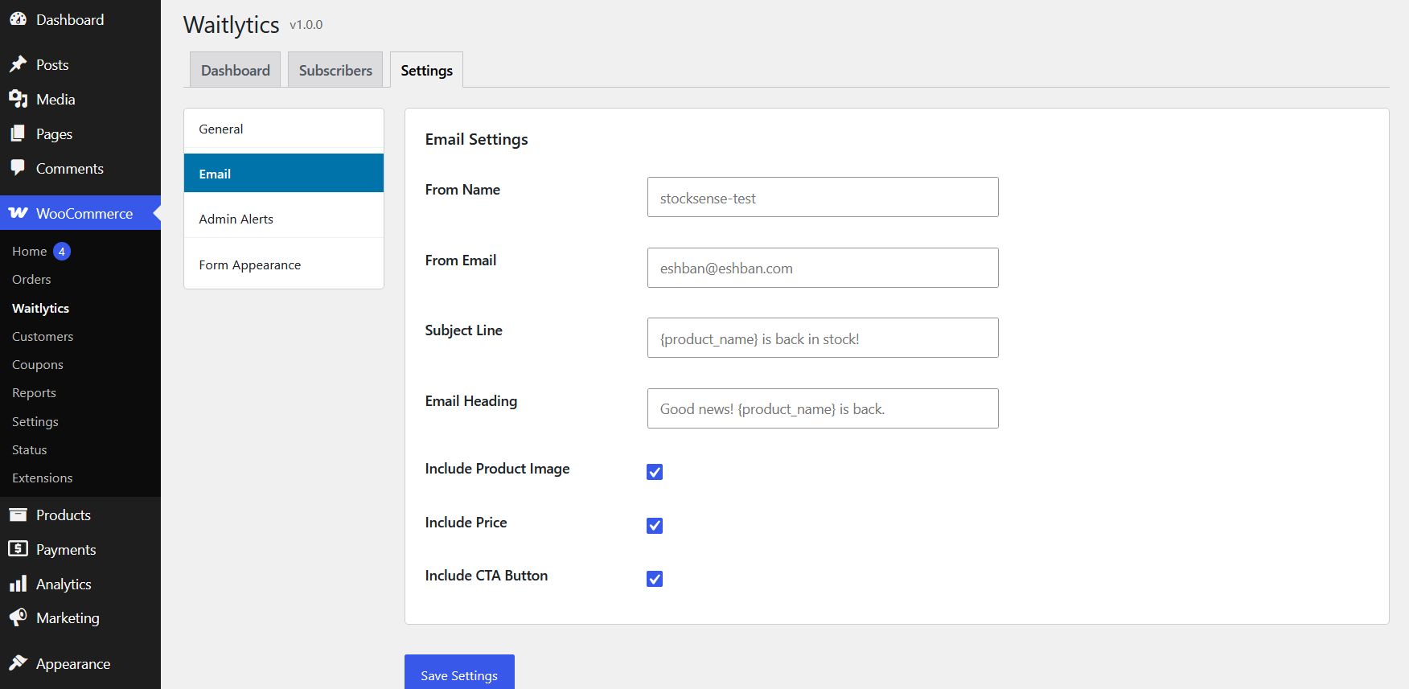Open the Waitlytics submenu link
Screen dimensions: 1409x689
(x=41, y=308)
